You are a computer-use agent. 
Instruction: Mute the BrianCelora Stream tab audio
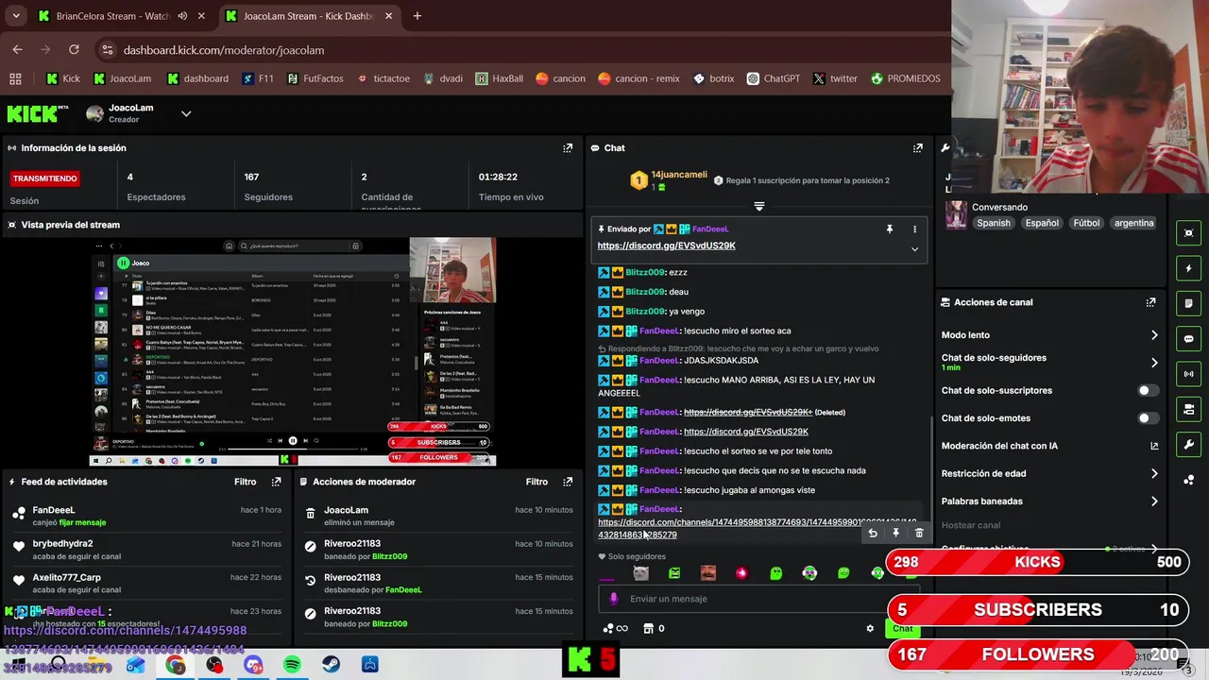pos(182,16)
